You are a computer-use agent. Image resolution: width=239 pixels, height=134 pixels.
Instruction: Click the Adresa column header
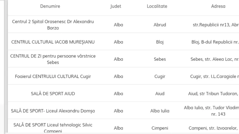pyautogui.click(x=218, y=6)
